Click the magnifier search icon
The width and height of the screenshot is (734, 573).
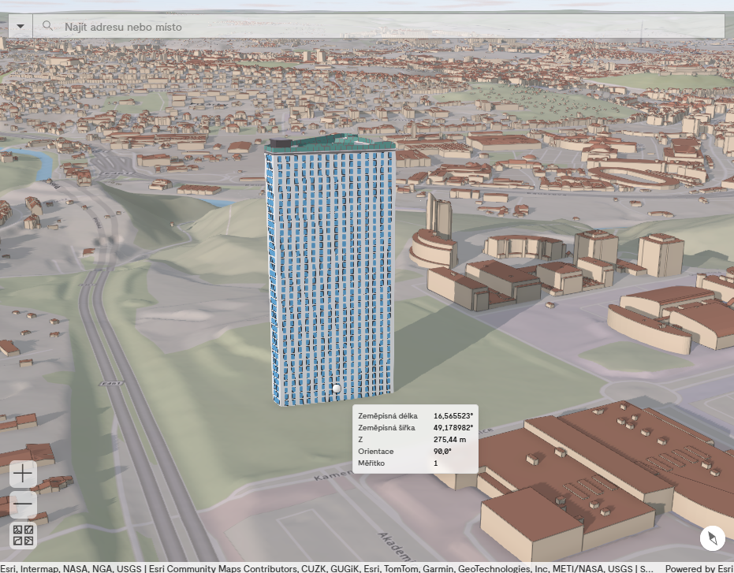click(x=48, y=26)
